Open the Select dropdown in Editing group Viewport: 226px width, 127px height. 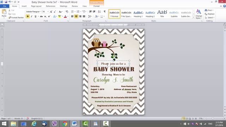click(209, 18)
